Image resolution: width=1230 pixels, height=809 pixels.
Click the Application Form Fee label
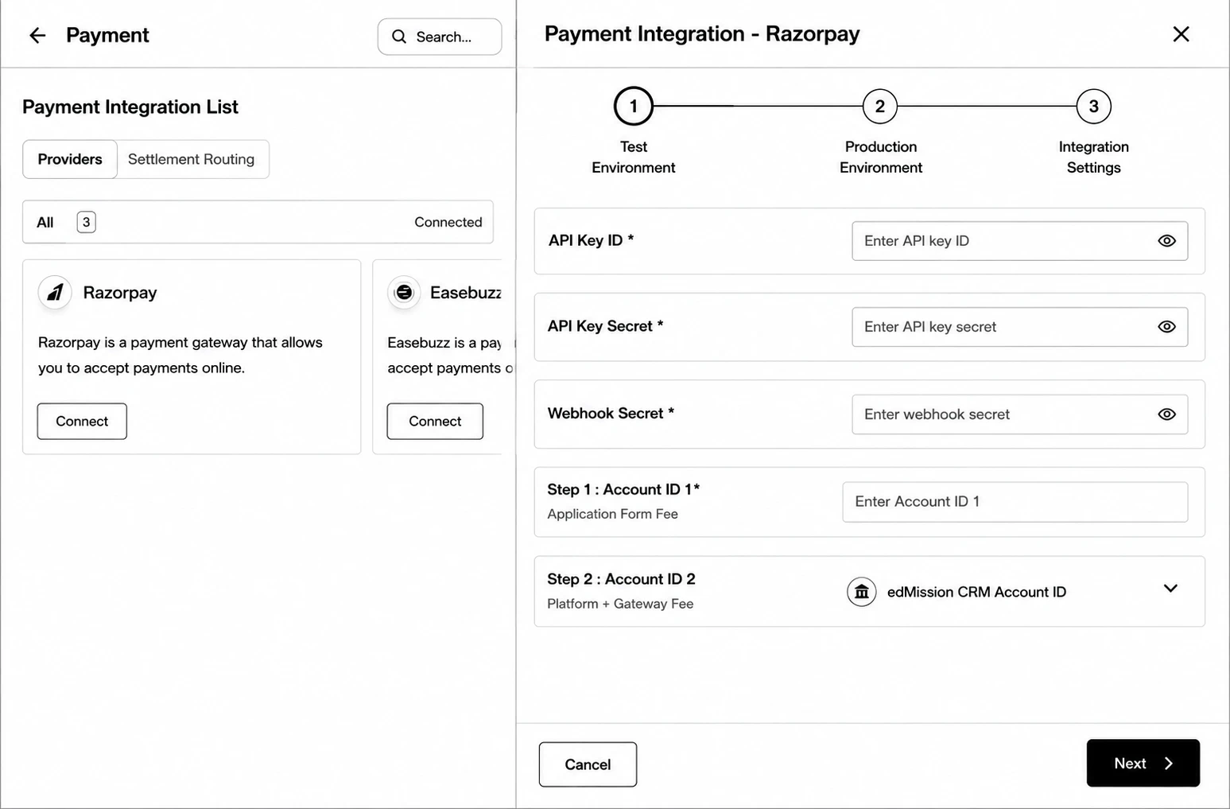point(612,514)
